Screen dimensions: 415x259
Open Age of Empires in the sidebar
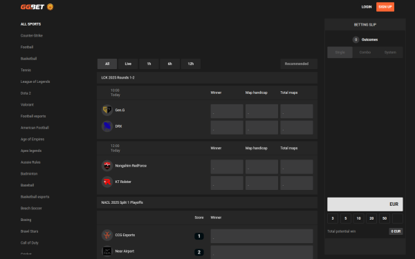pos(33,139)
